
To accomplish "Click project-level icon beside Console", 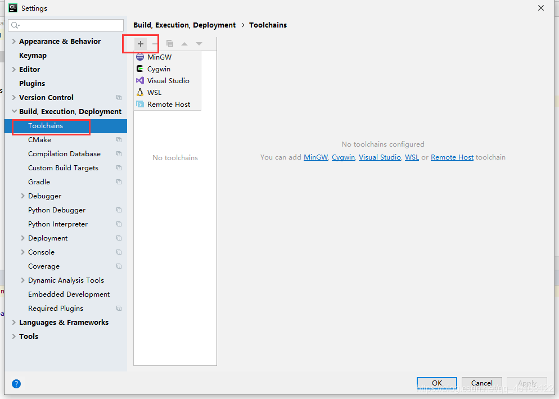I will pyautogui.click(x=119, y=252).
